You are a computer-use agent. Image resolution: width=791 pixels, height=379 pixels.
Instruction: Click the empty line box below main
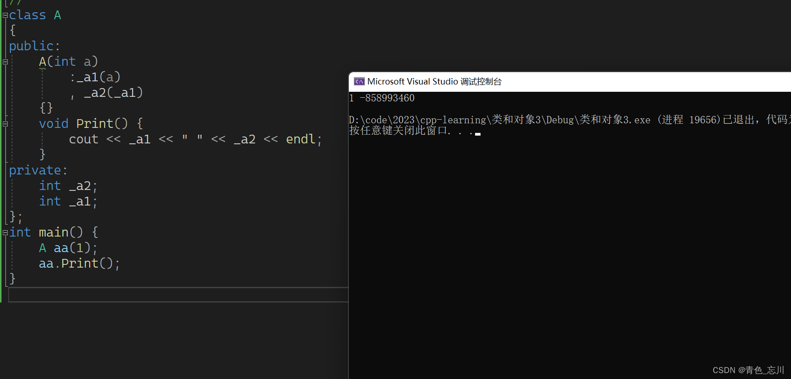178,295
